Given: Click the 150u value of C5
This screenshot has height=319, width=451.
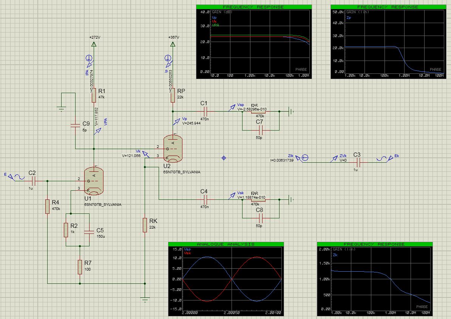Looking at the screenshot, I should [x=101, y=236].
